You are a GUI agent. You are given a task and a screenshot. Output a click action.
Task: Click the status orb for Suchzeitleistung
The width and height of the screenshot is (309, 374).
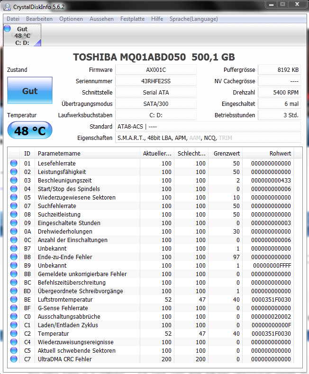(14, 214)
